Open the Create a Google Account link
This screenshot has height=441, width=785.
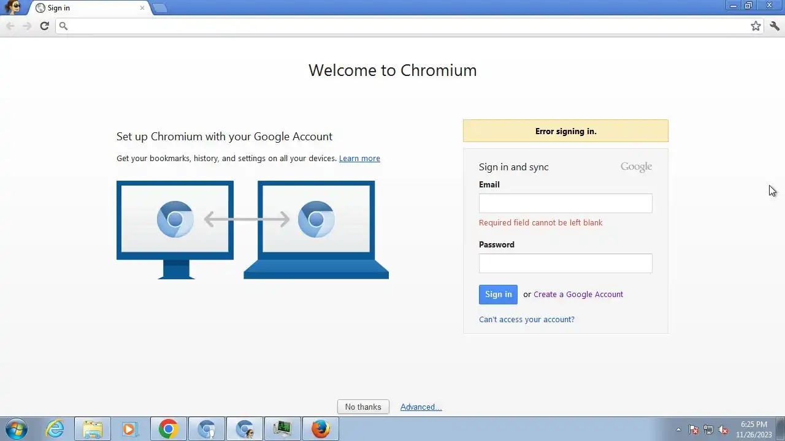tap(578, 295)
